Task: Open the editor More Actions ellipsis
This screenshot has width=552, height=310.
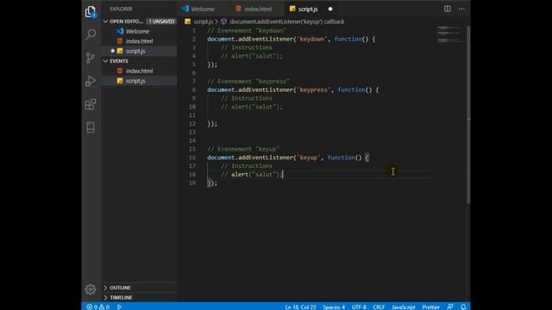Action: 461,9
